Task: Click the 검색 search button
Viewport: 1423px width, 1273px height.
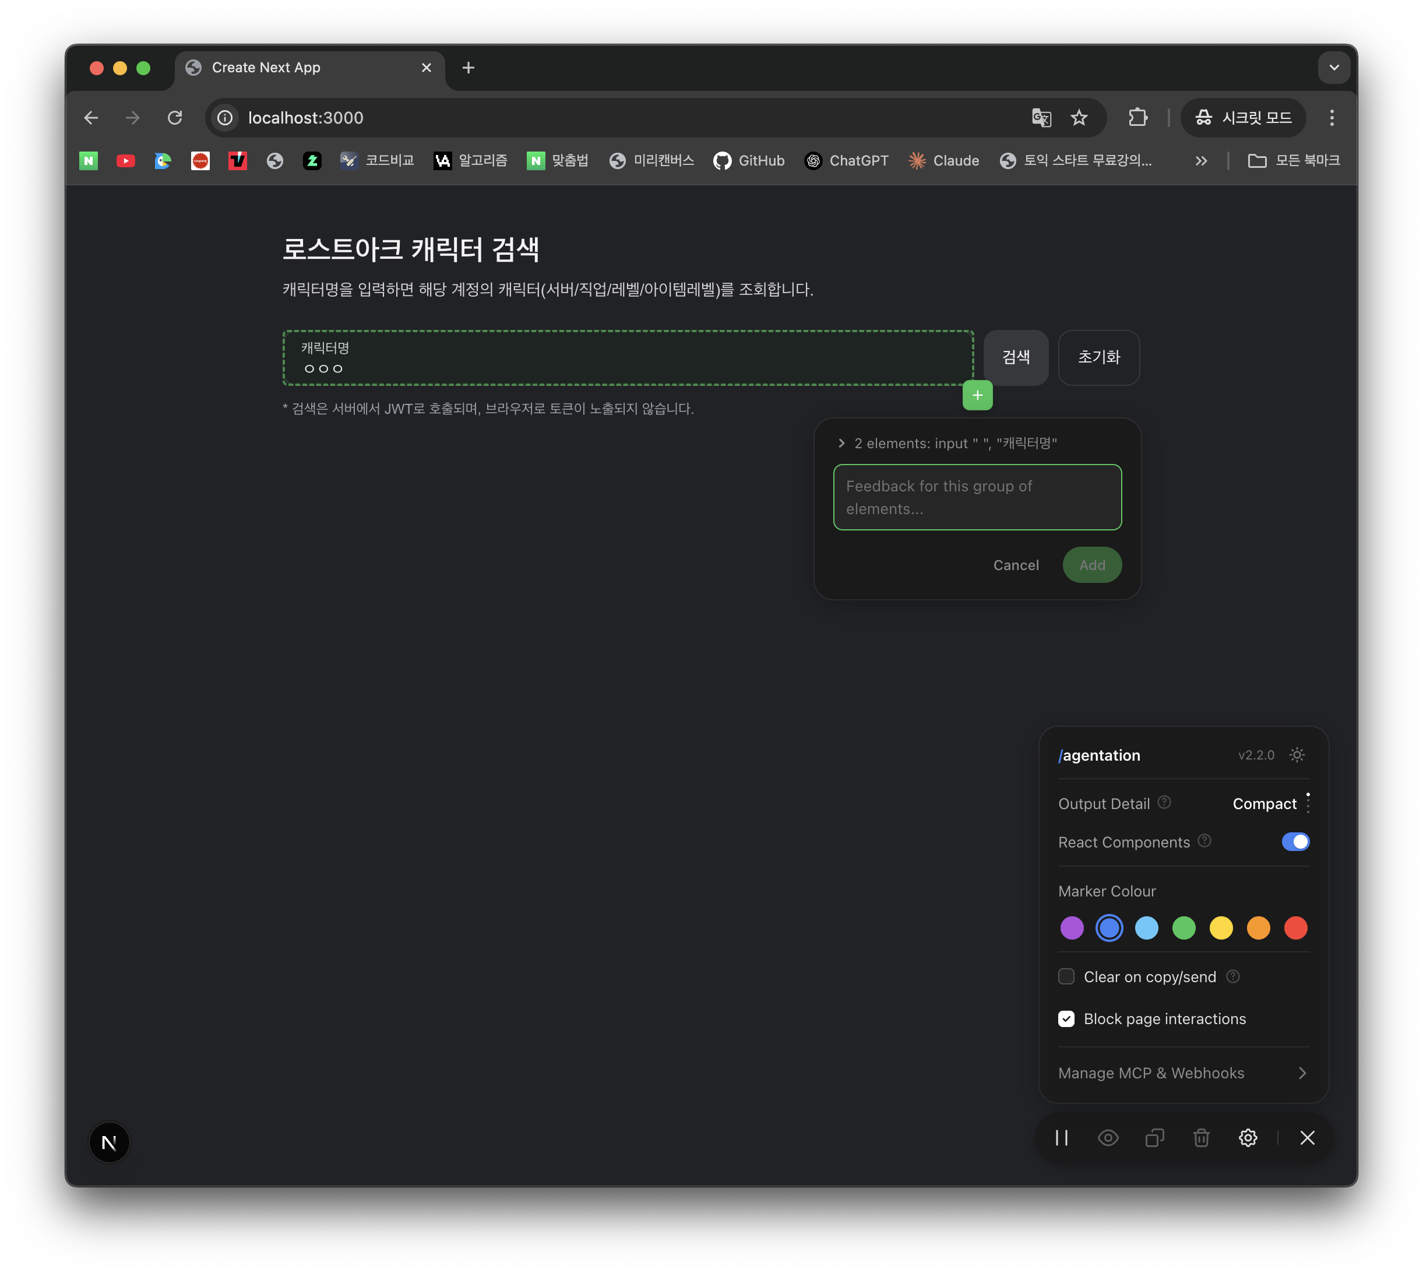Action: [1015, 357]
